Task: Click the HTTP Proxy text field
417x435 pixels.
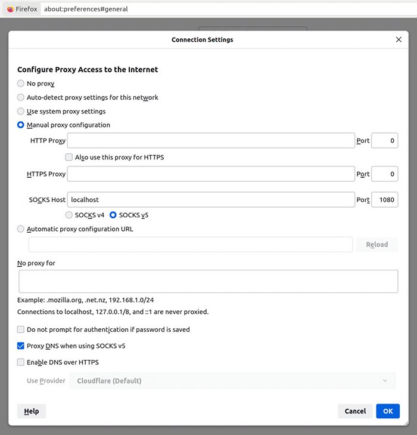Action: tap(211, 141)
